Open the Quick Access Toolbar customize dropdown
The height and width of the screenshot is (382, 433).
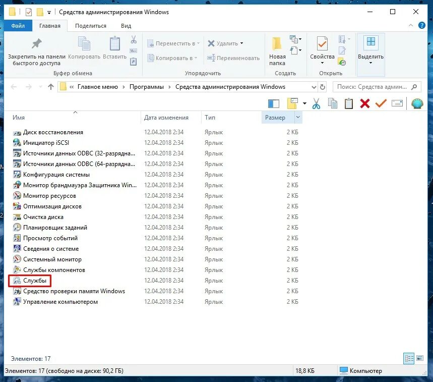pos(49,13)
